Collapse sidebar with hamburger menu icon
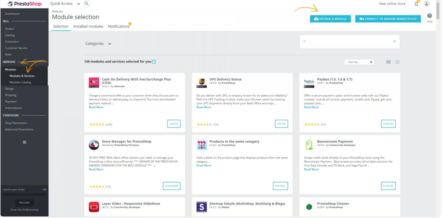The height and width of the screenshot is (218, 442). (25, 142)
